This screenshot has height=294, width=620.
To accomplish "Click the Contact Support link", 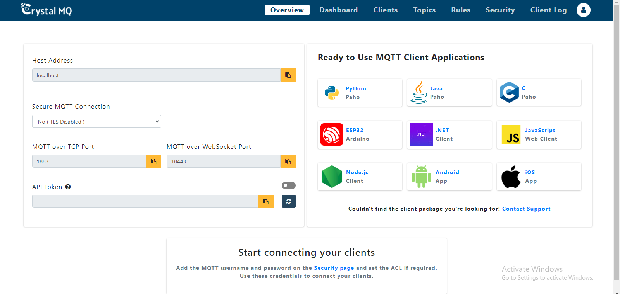I will point(526,209).
